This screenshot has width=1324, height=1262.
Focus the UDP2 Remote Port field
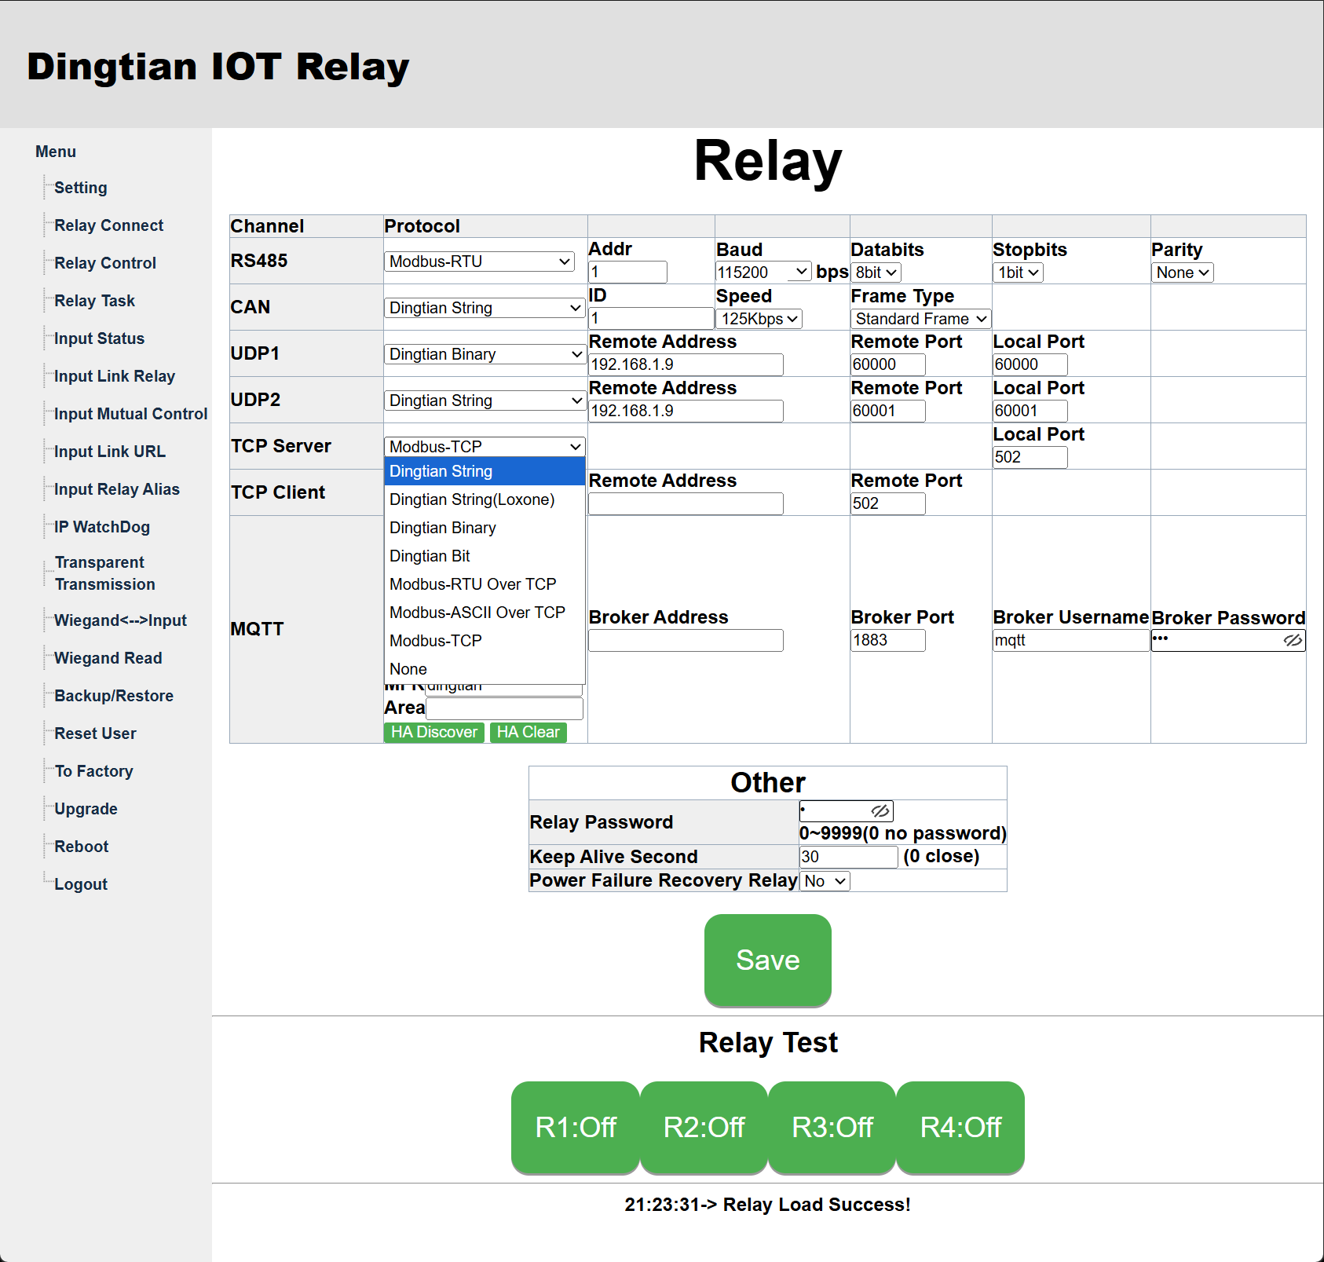888,411
